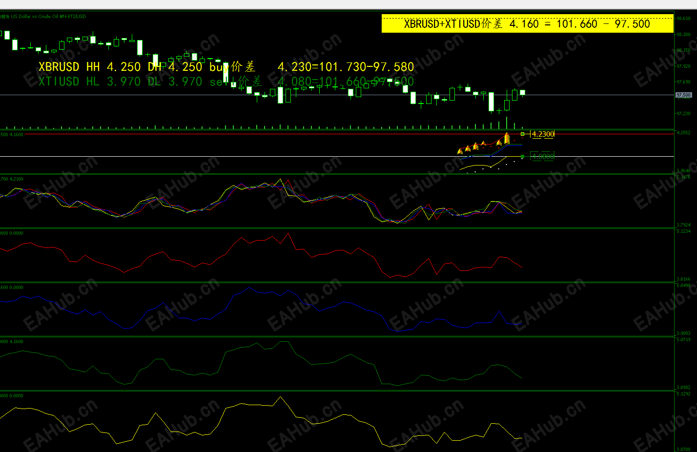Click the 98.150 value on the price axis
Image resolution: width=697 pixels, height=452 pixels.
click(683, 50)
